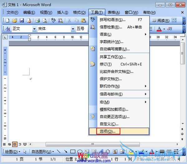Choose 选项(O)... from Tools menu
This screenshot has width=187, height=164.
coord(119,131)
